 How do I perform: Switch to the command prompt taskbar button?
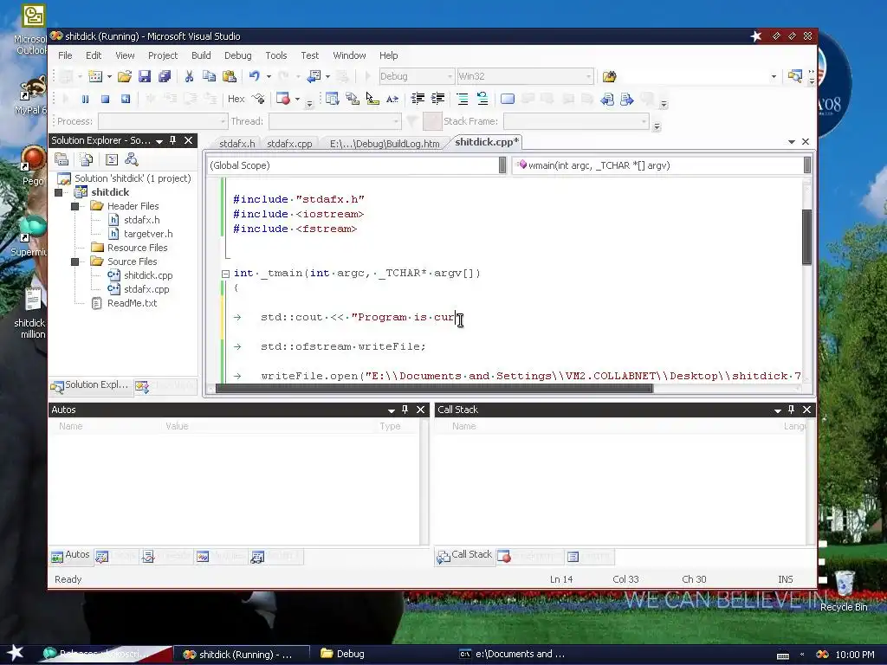click(x=512, y=654)
